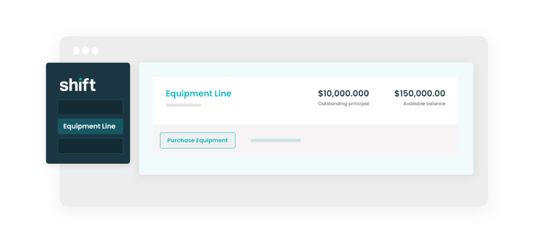Open the blank sidebar item below Equipment Line
Image resolution: width=537 pixels, height=249 pixels.
pos(90,146)
